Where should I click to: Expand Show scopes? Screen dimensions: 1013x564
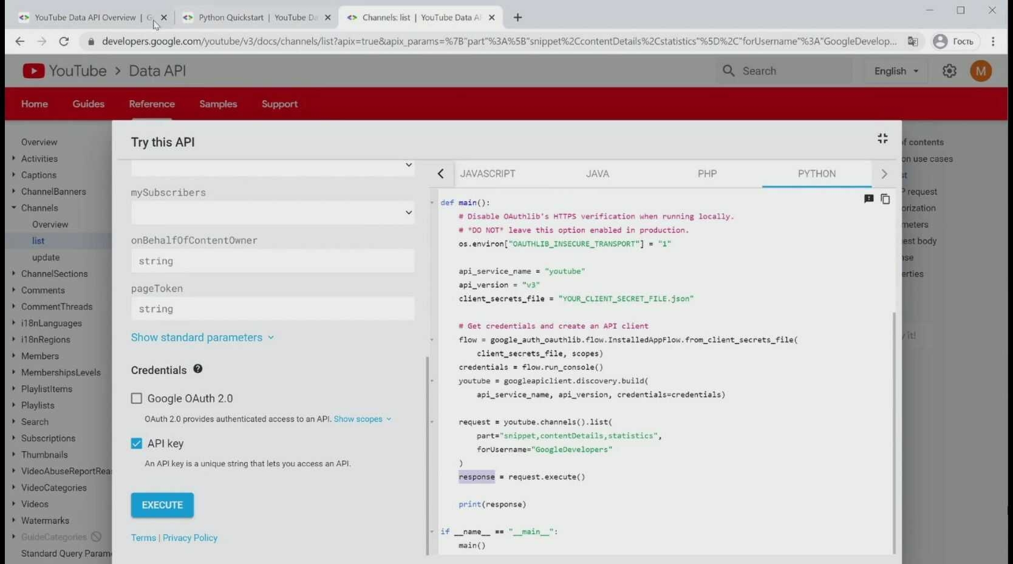(x=363, y=419)
